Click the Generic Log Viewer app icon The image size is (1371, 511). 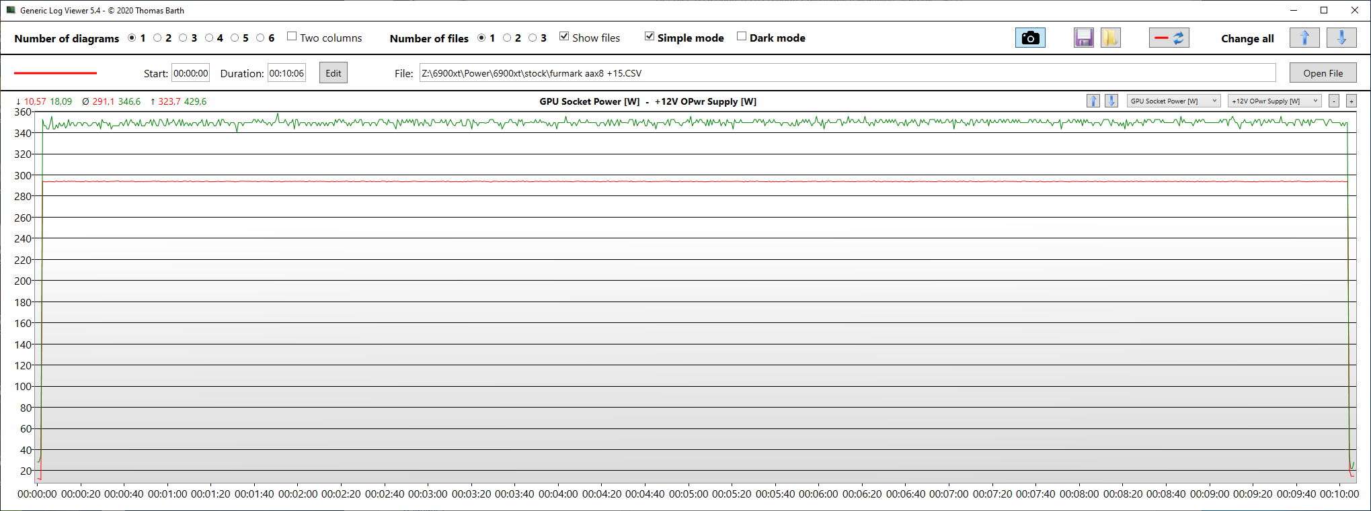pos(10,10)
